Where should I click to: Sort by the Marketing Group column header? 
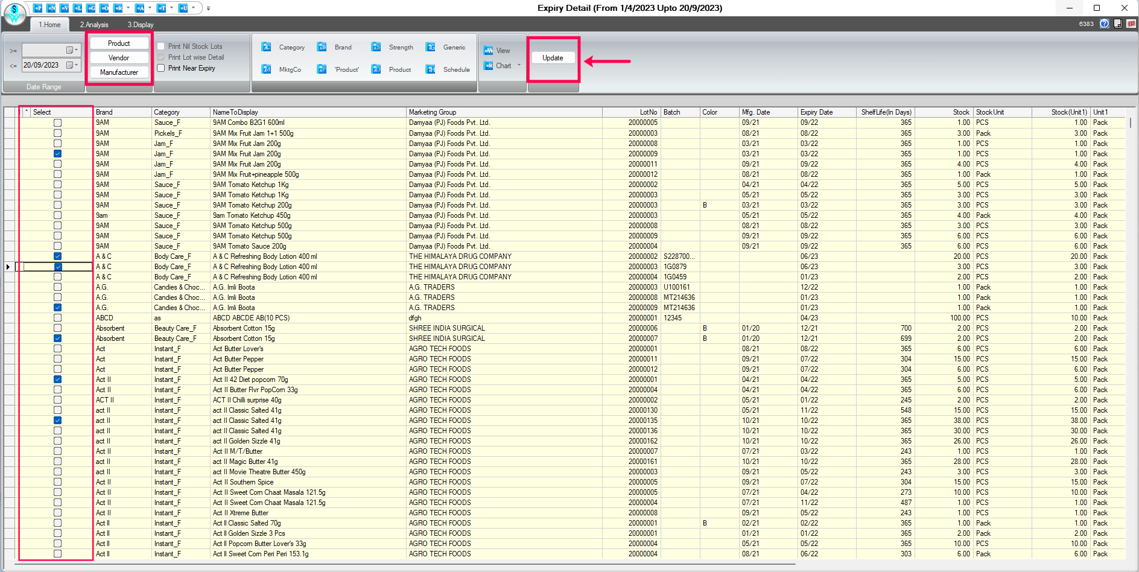click(x=504, y=112)
